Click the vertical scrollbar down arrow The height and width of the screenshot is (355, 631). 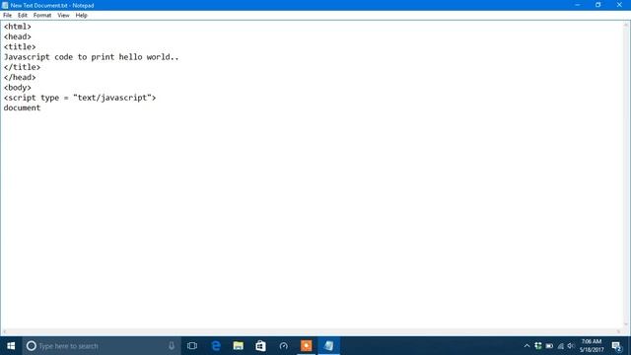click(x=626, y=324)
